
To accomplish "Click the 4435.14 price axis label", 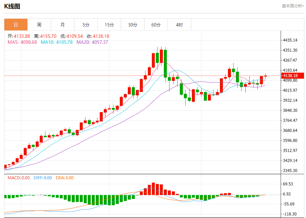I will [290, 40].
